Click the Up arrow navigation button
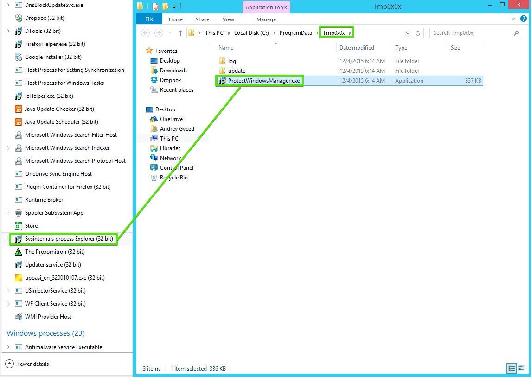This screenshot has width=531, height=377. 180,33
